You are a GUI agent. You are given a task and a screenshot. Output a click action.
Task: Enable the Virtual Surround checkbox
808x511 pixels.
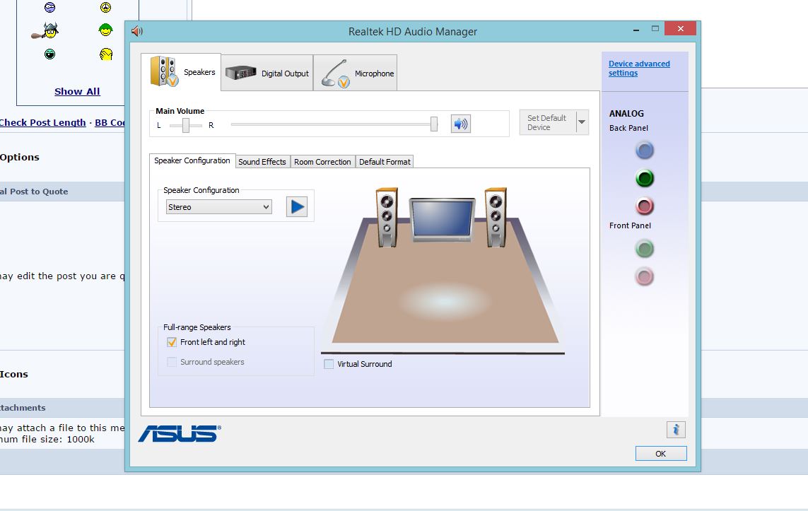click(329, 364)
